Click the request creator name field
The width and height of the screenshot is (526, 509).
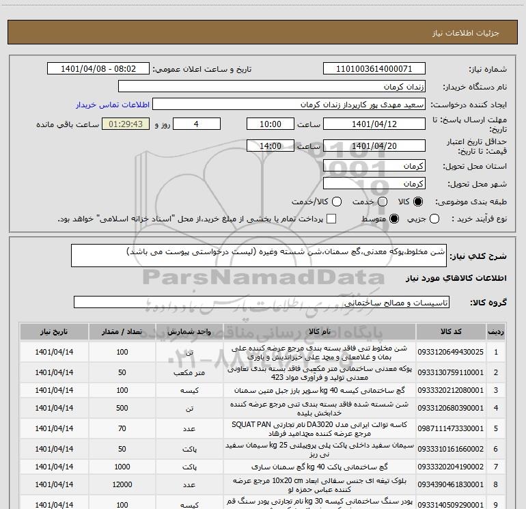click(x=289, y=105)
